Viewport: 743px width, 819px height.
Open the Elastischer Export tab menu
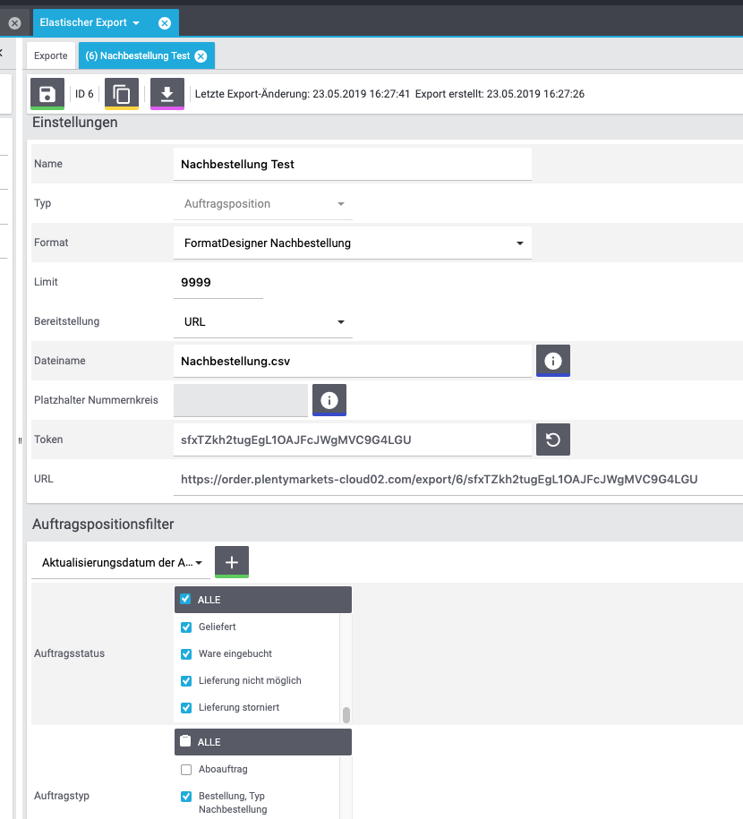pyautogui.click(x=135, y=22)
